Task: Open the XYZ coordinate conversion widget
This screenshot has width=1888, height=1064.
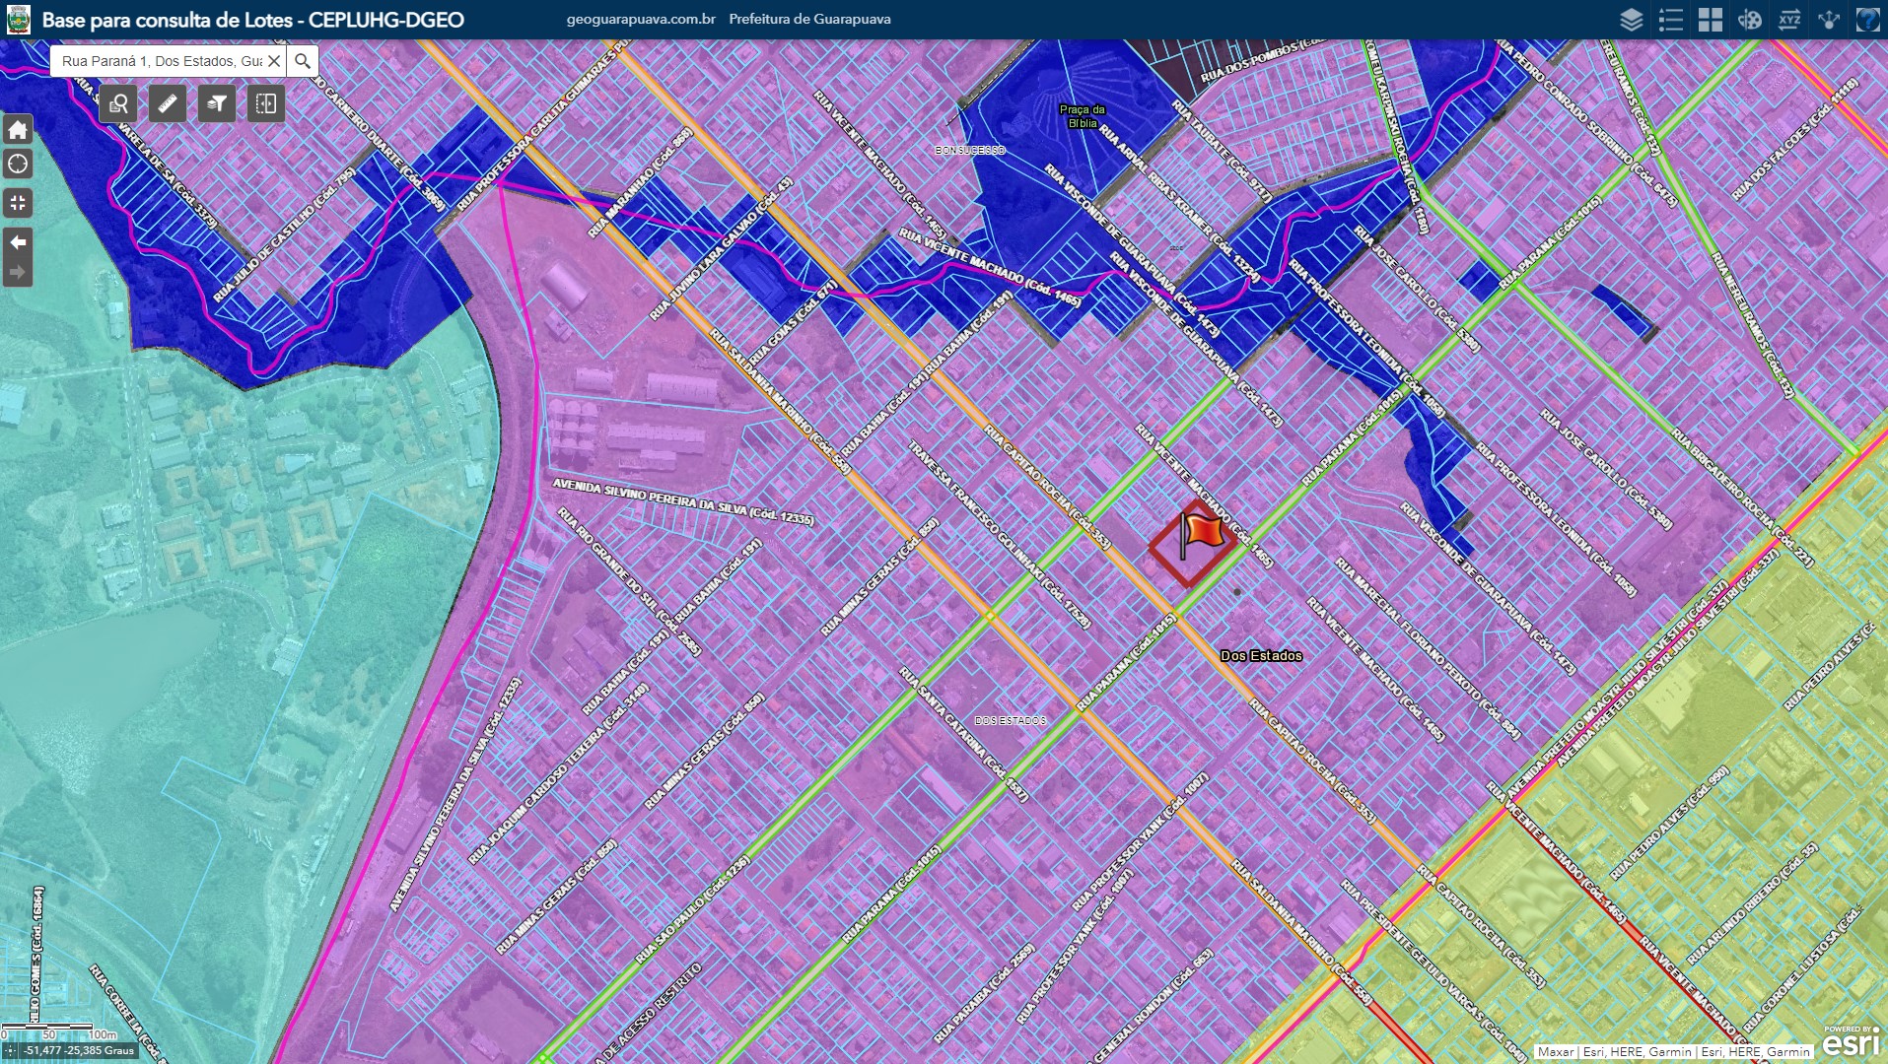Action: coord(1789,20)
